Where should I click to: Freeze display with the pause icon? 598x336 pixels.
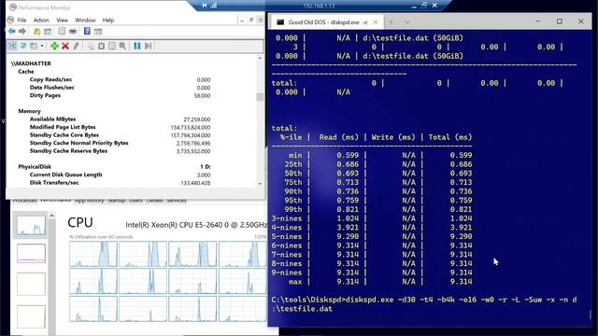[x=137, y=46]
